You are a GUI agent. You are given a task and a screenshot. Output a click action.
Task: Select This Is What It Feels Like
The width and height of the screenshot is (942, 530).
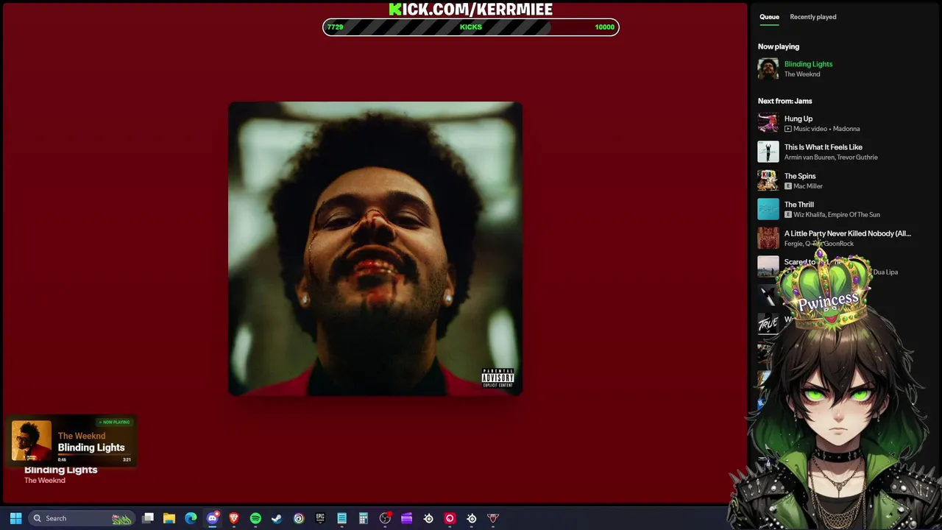824,147
